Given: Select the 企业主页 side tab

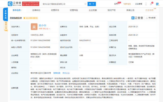Looking at the screenshot, I should click(6, 14).
